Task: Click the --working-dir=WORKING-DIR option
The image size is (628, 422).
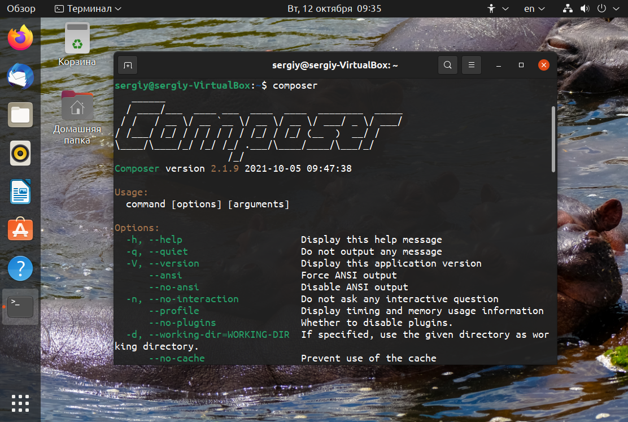Action: click(219, 334)
